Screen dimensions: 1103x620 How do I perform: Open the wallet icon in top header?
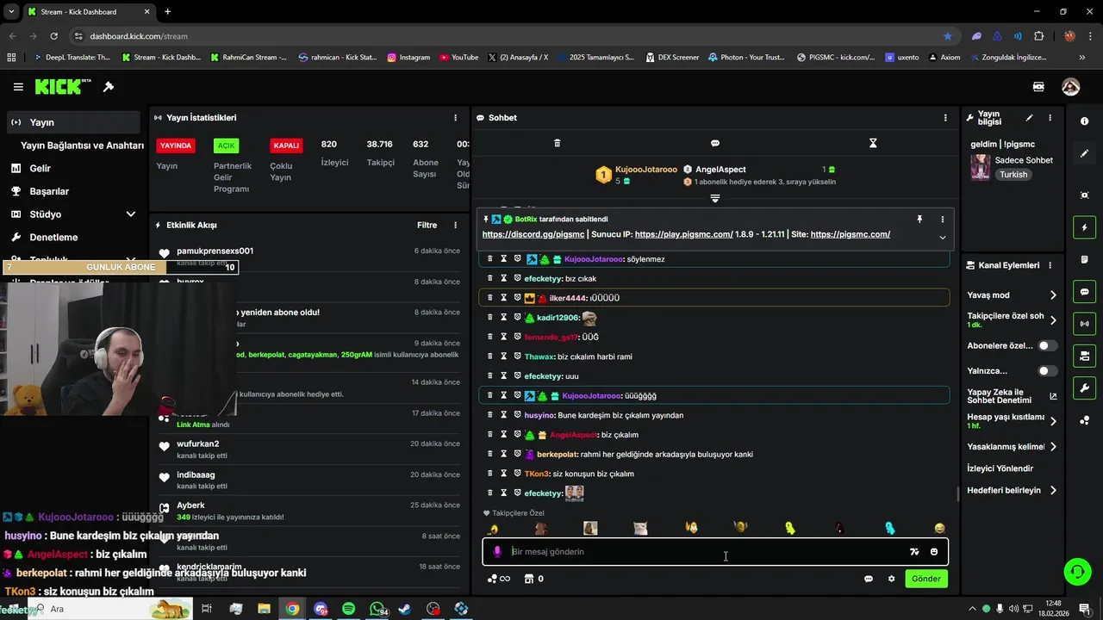pos(1038,87)
